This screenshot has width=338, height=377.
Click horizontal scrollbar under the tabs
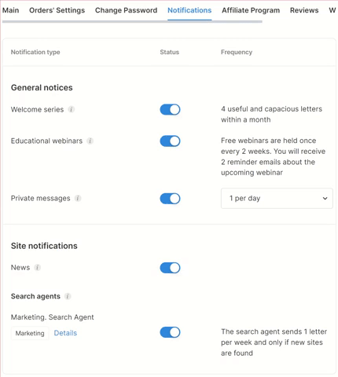(132, 22)
